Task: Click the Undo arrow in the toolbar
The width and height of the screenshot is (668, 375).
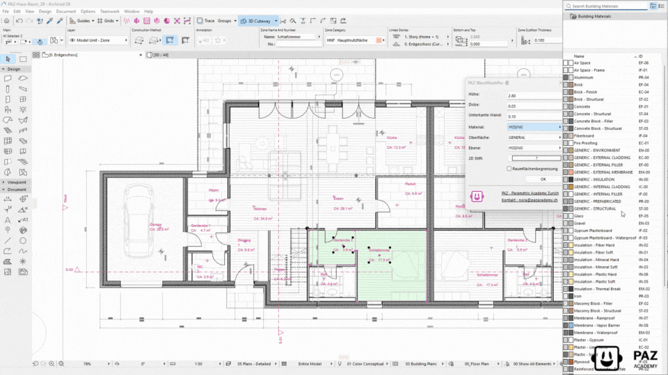Action: click(x=19, y=21)
